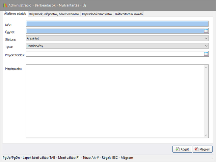The width and height of the screenshot is (216, 162).
Task: Cancel with the Mégsem button
Action: [202, 149]
